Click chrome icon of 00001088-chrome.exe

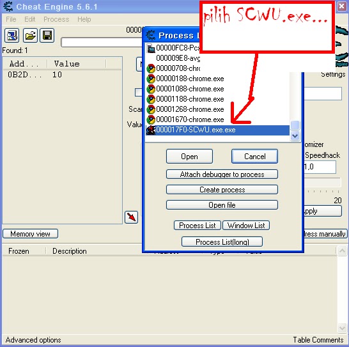click(x=151, y=89)
